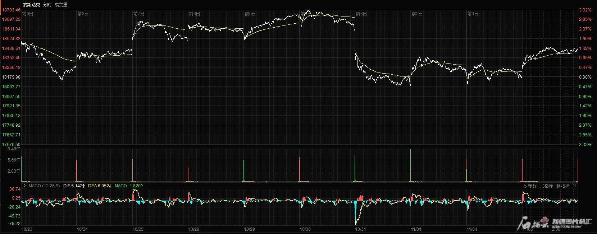Click the 前8日 day label
This screenshot has width=597, height=234.
(83, 14)
